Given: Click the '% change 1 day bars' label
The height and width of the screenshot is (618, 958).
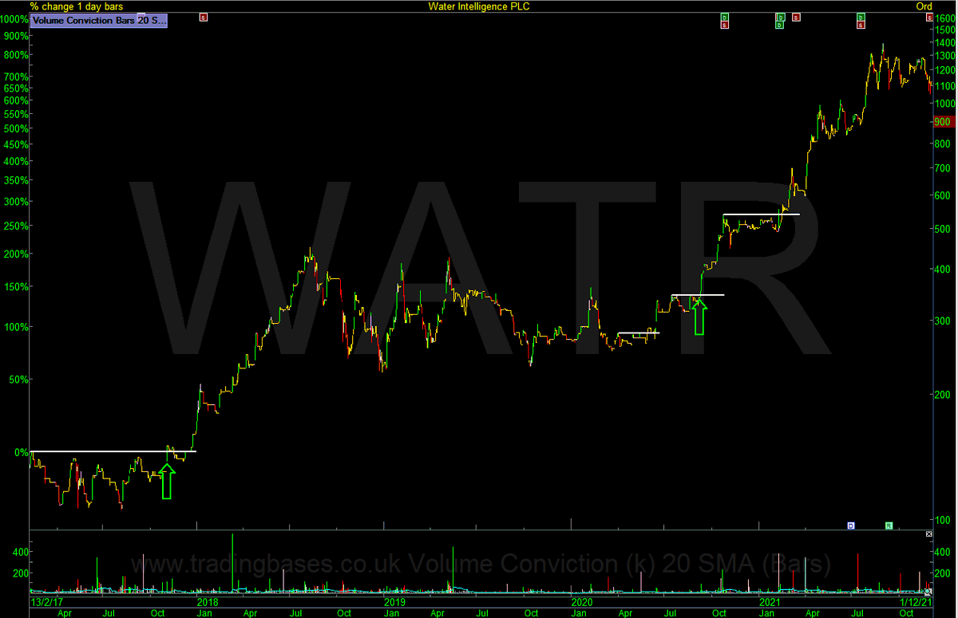Looking at the screenshot, I should pos(77,6).
